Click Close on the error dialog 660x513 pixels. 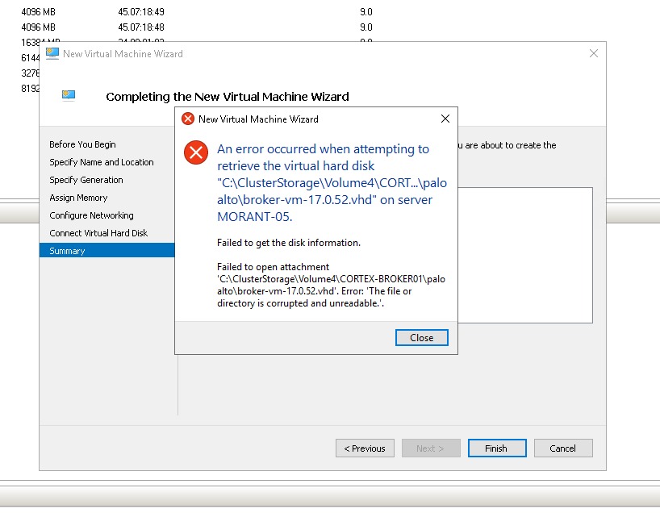421,337
